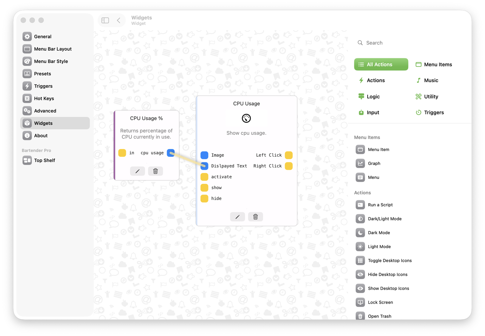The height and width of the screenshot is (336, 485).
Task: Go back with the chevron arrow
Action: (119, 20)
